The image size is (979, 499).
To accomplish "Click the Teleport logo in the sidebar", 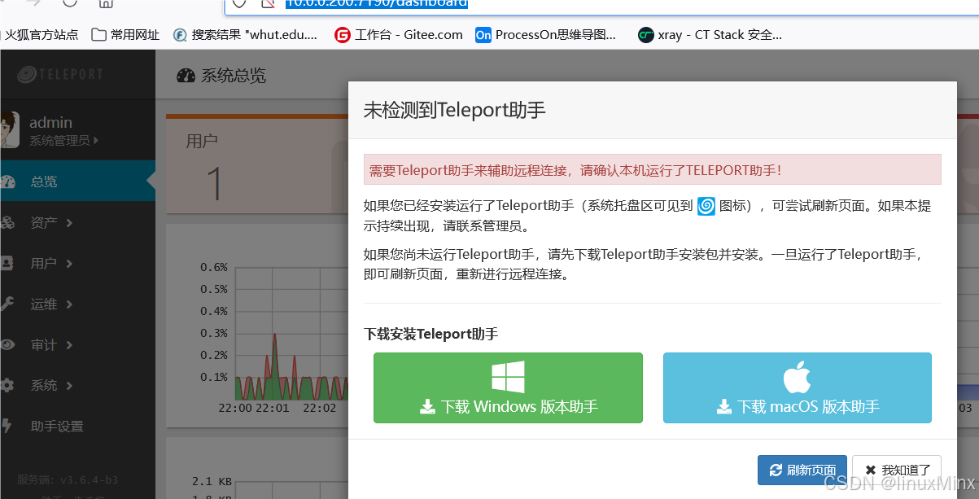I will (60, 75).
